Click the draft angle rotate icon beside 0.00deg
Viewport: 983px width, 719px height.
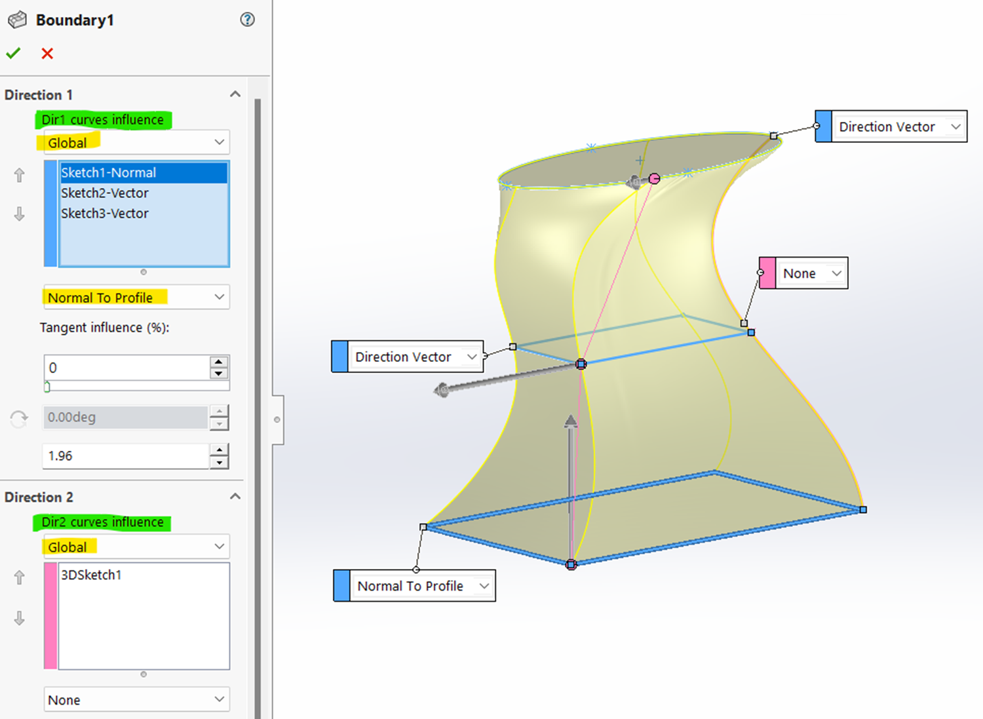18,418
